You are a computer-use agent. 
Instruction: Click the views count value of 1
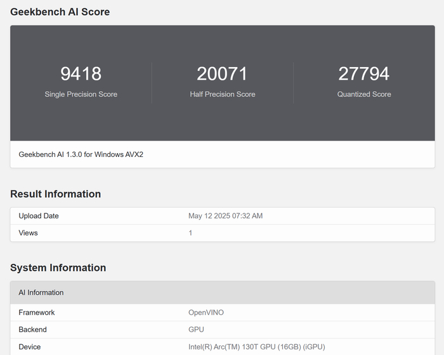click(x=190, y=233)
